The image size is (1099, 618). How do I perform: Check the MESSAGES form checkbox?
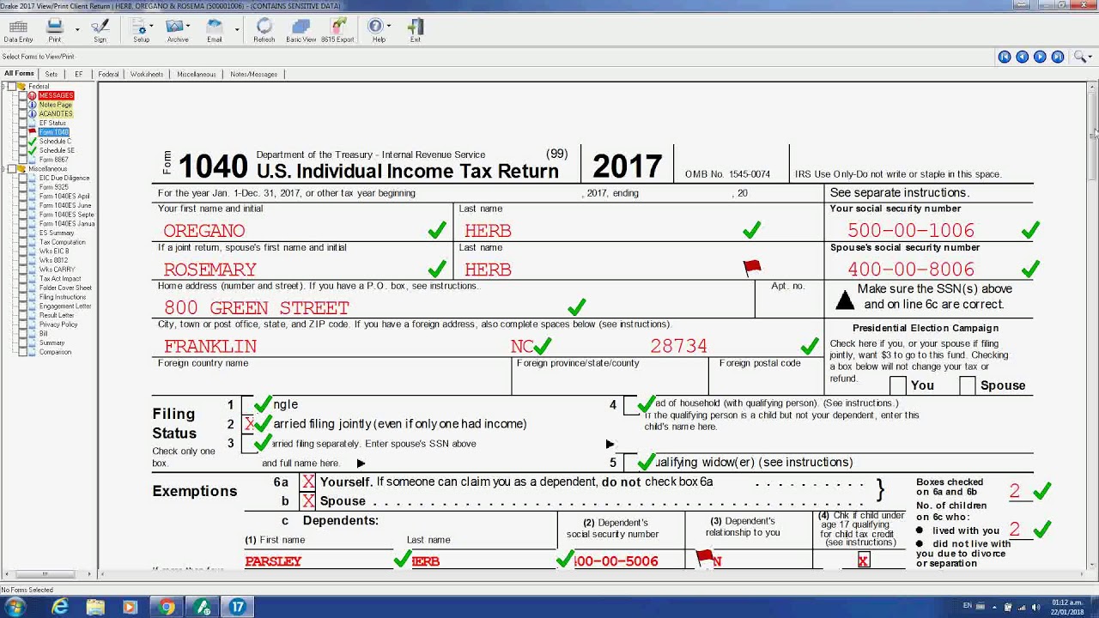tap(22, 95)
